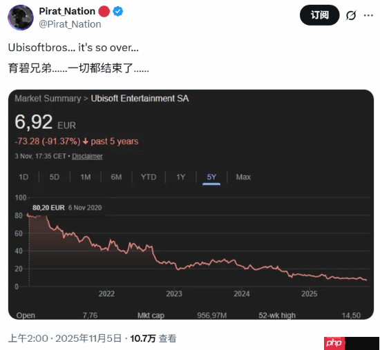Click the 52-wk high value 14,50
The image size is (380, 350).
click(x=351, y=315)
